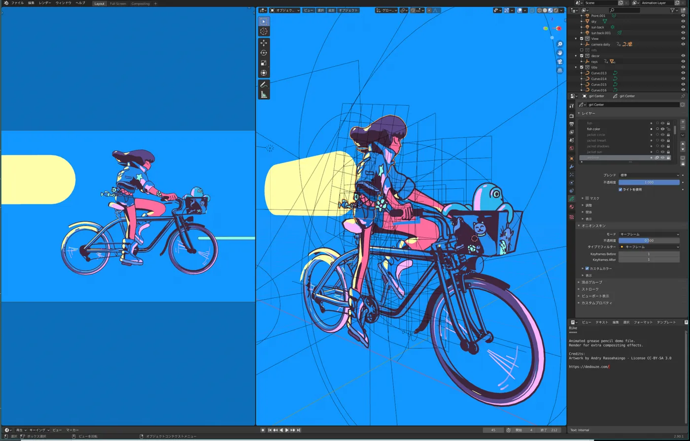The height and width of the screenshot is (441, 690).
Task: Adjust the layer 不透明度 1.000 slider
Action: (649, 182)
